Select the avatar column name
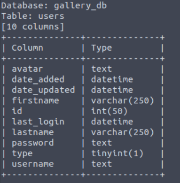180x183 pixels. point(27,69)
